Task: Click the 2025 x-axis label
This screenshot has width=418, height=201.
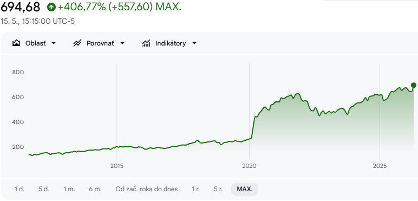Action: pos(380,166)
